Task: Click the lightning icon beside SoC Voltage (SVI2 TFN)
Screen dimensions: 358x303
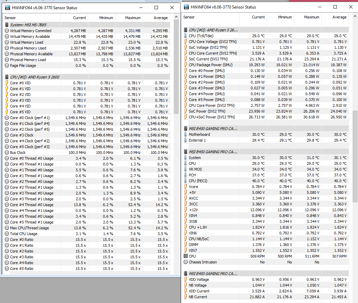Action: 186,47
